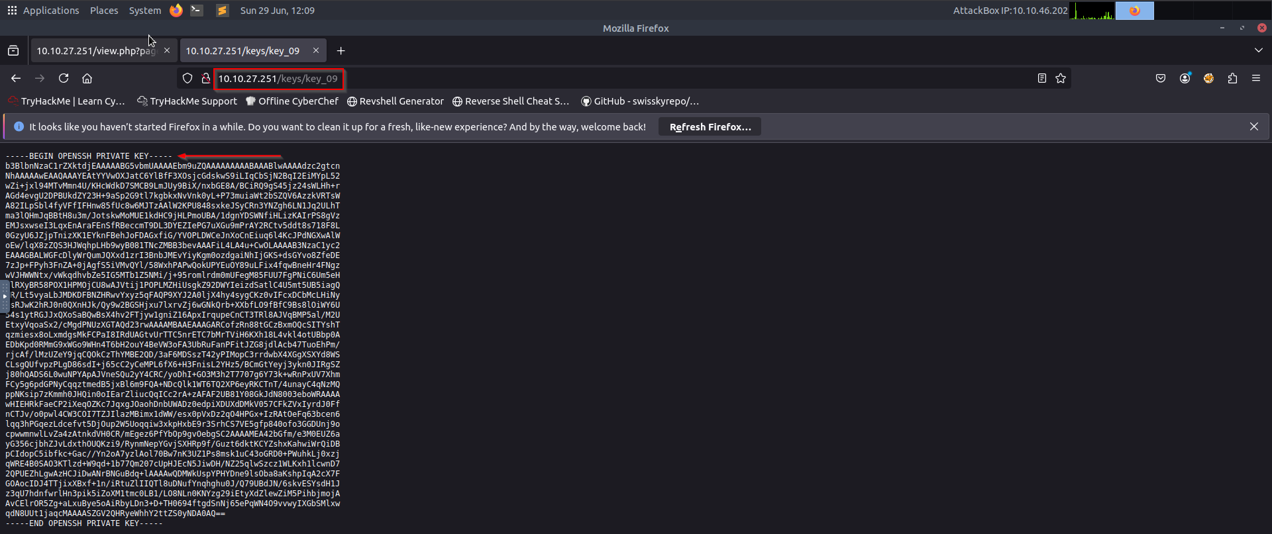The image size is (1272, 534).
Task: Close the keys/key_09 tab
Action: [x=316, y=50]
